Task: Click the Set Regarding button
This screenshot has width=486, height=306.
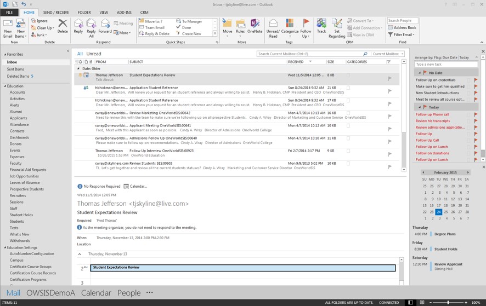Action: click(337, 28)
